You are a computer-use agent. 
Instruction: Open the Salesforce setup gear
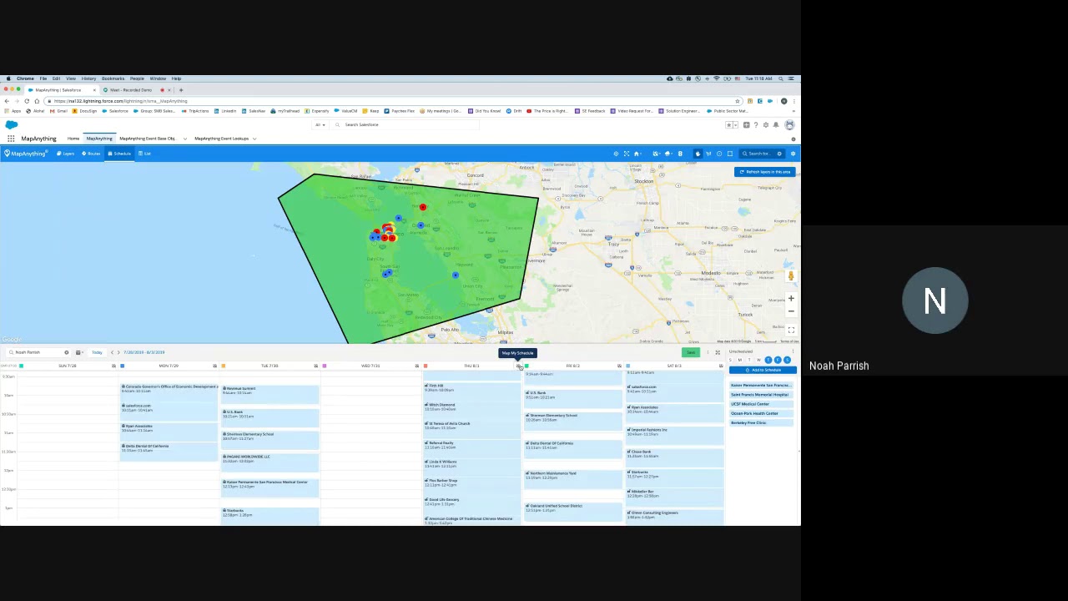click(x=766, y=125)
